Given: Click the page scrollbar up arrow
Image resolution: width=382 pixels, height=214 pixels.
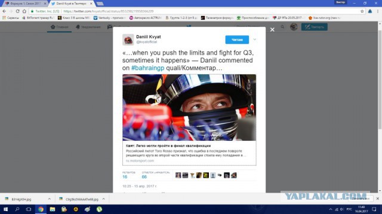Looking at the screenshot, I should coord(380,24).
